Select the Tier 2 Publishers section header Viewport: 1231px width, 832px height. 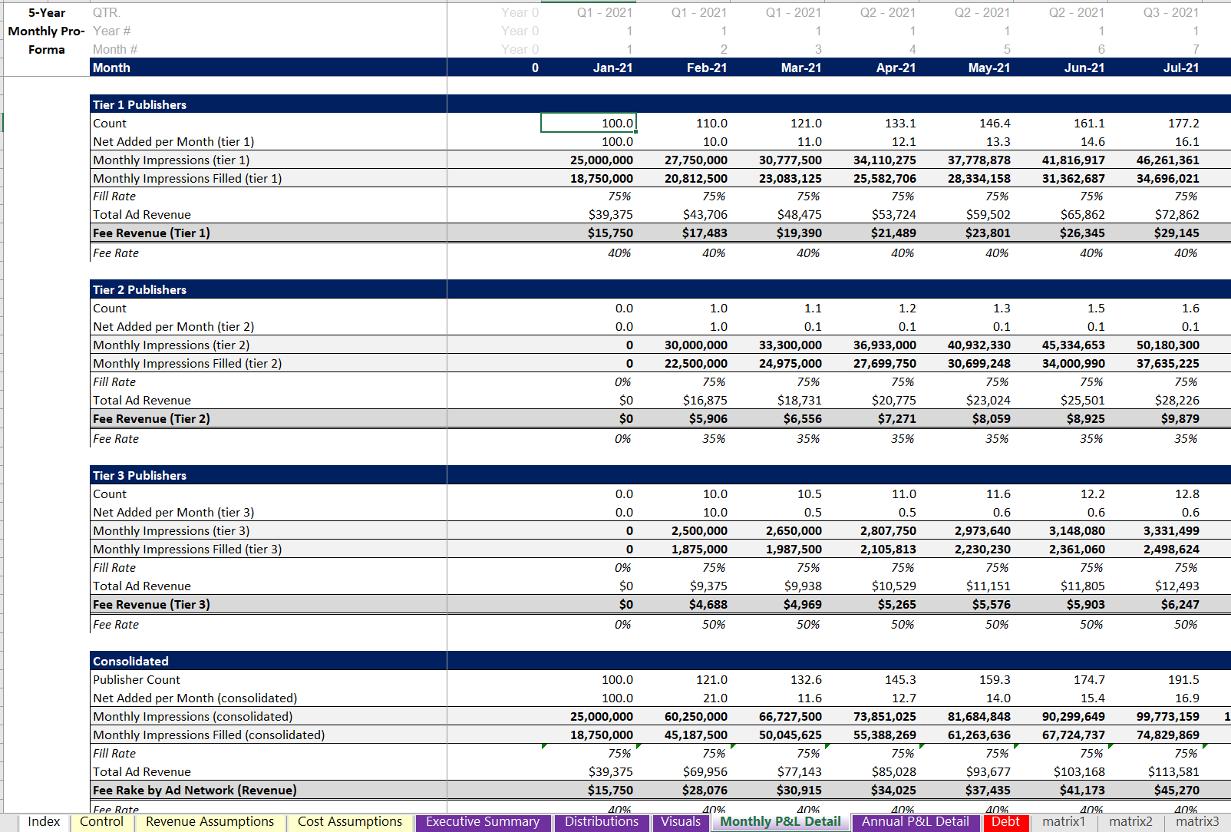click(140, 289)
